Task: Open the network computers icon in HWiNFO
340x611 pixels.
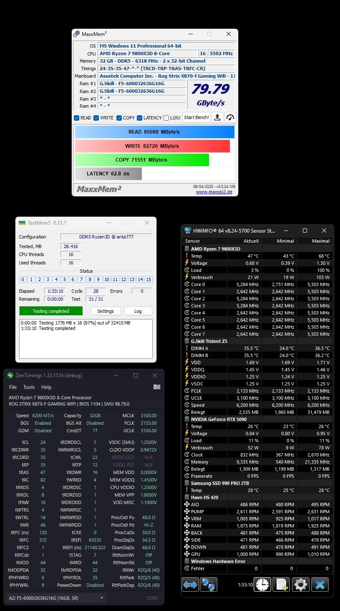Action: tap(208, 585)
